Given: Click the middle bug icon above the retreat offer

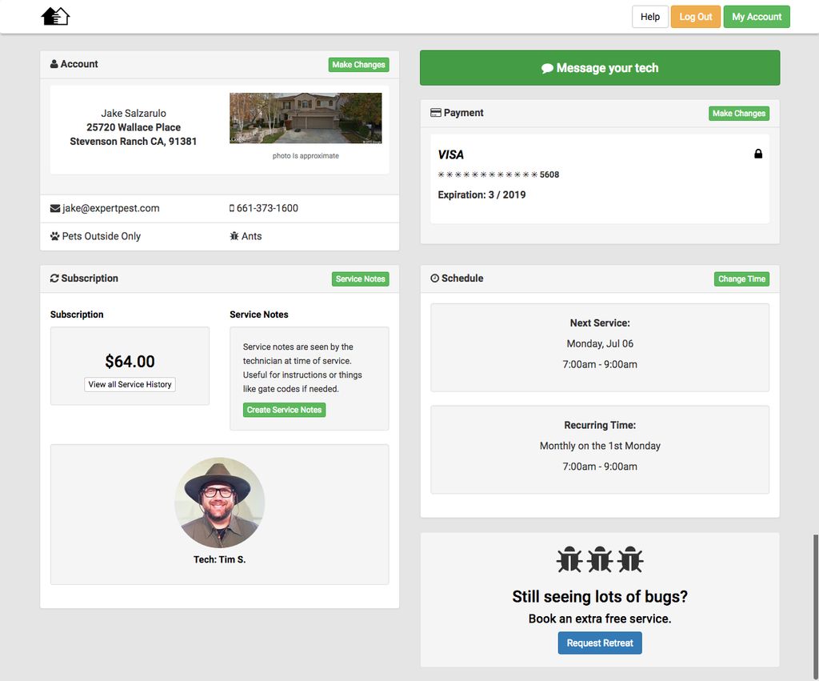Looking at the screenshot, I should [600, 559].
